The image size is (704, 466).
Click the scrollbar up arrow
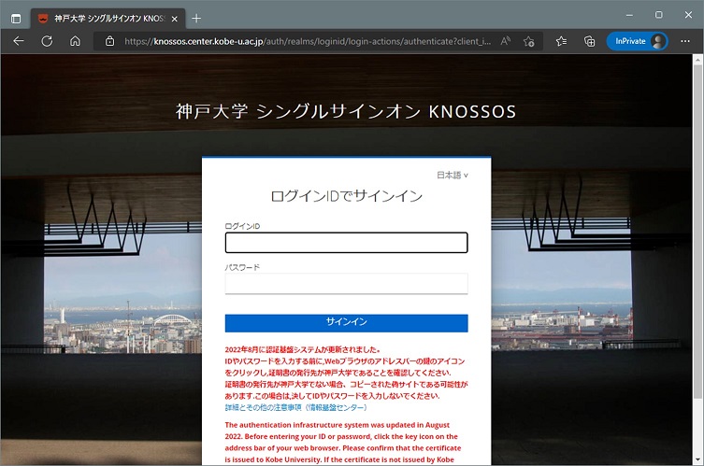(697, 59)
